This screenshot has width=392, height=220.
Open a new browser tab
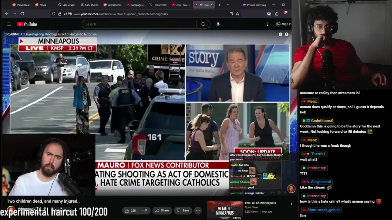tap(219, 5)
